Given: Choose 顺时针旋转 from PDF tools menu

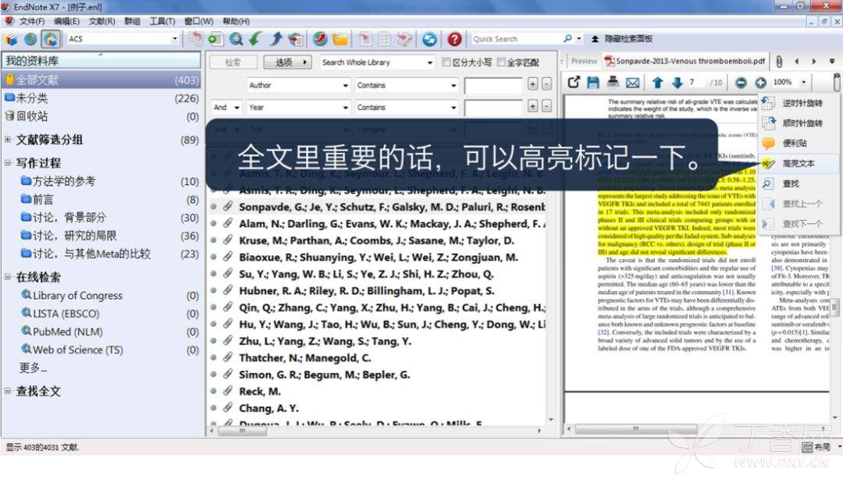Looking at the screenshot, I should [799, 123].
